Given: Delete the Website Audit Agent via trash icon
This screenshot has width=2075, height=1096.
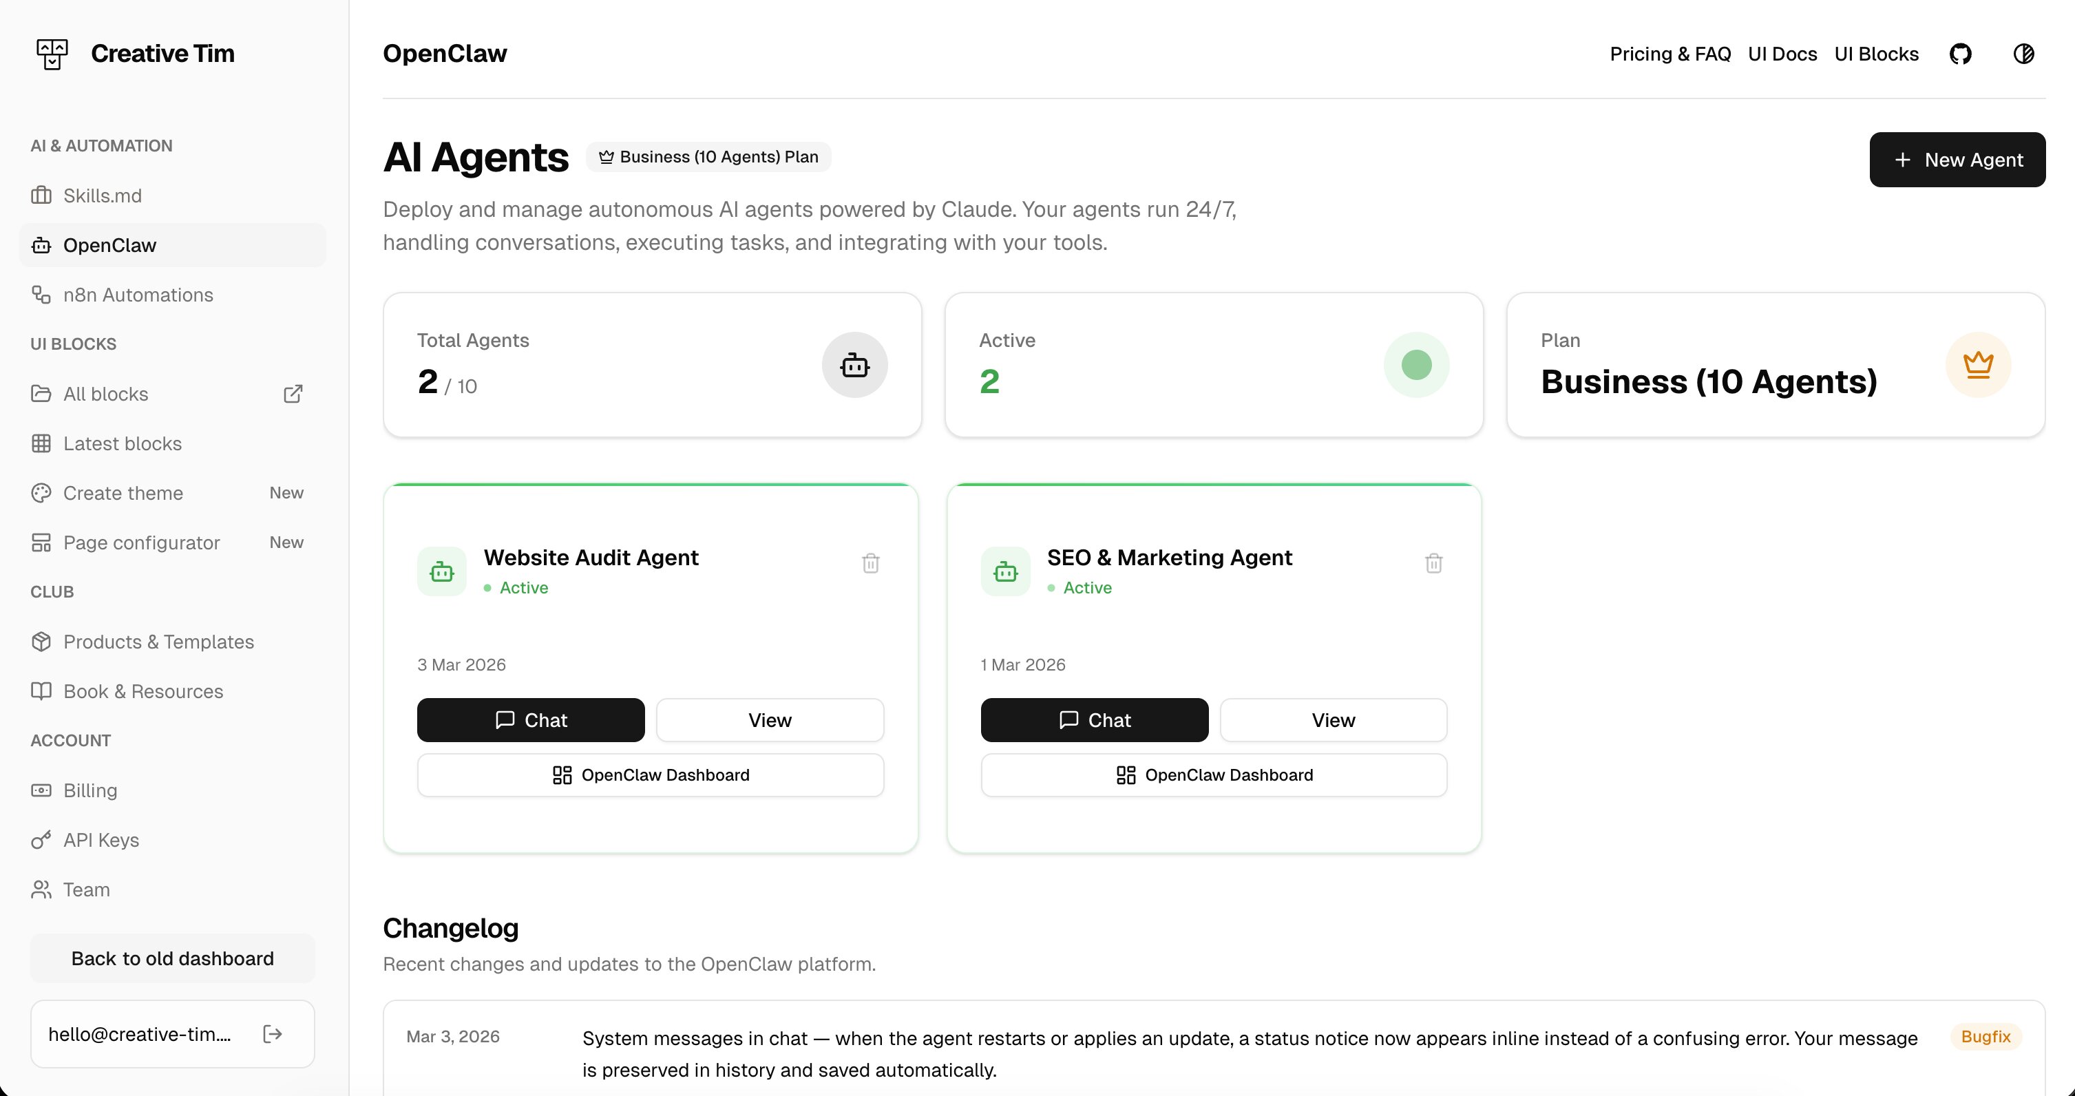Looking at the screenshot, I should point(870,563).
